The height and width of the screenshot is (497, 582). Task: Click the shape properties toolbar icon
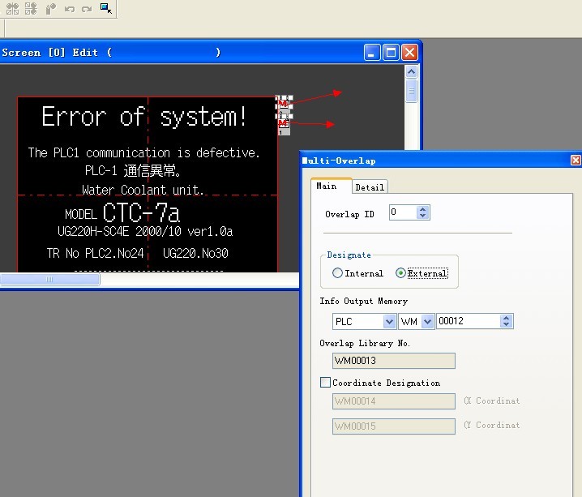click(x=50, y=9)
